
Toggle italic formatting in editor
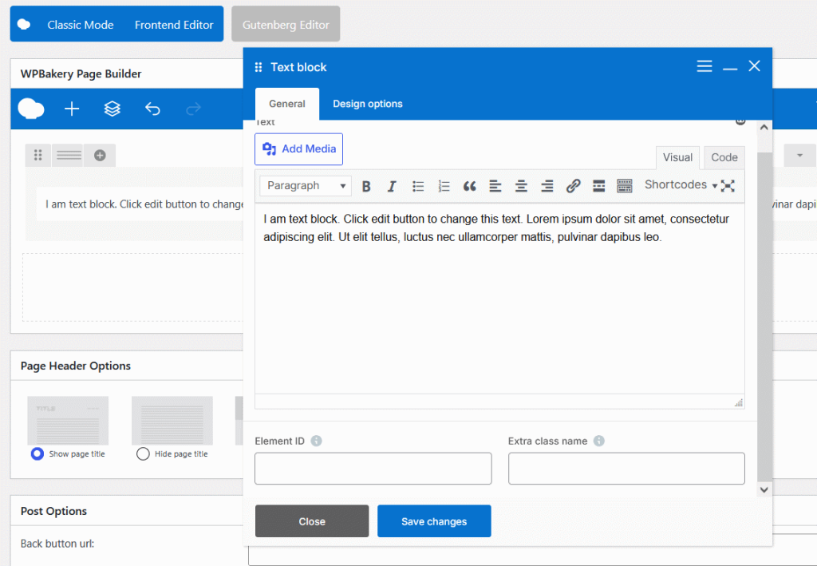pyautogui.click(x=392, y=186)
